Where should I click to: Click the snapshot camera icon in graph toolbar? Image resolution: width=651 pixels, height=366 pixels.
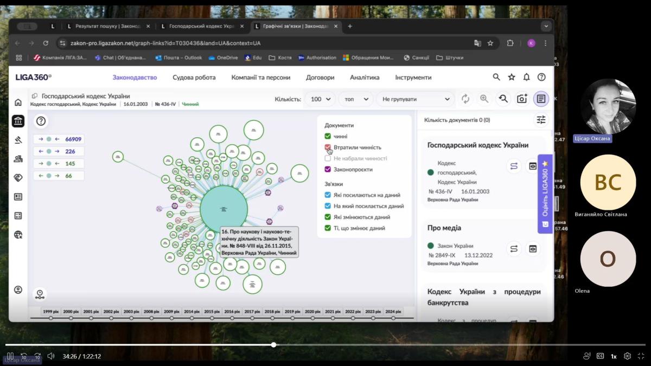tap(521, 99)
